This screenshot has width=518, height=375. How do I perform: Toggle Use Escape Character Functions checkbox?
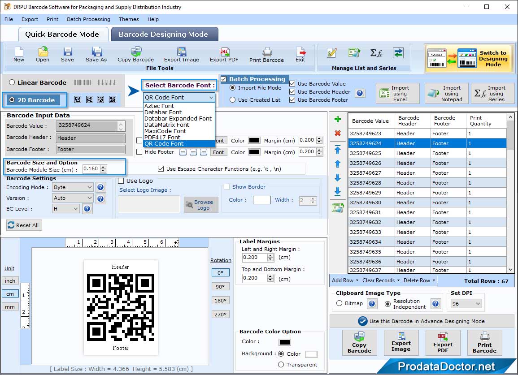pos(161,169)
